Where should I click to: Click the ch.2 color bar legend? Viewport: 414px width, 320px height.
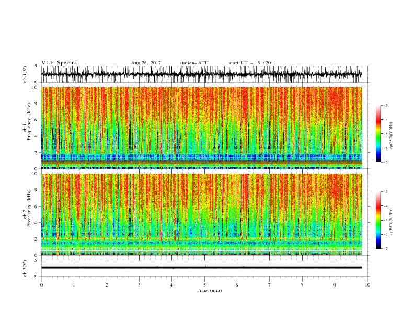pyautogui.click(x=378, y=220)
